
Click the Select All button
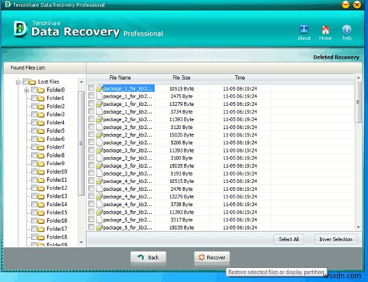289,239
